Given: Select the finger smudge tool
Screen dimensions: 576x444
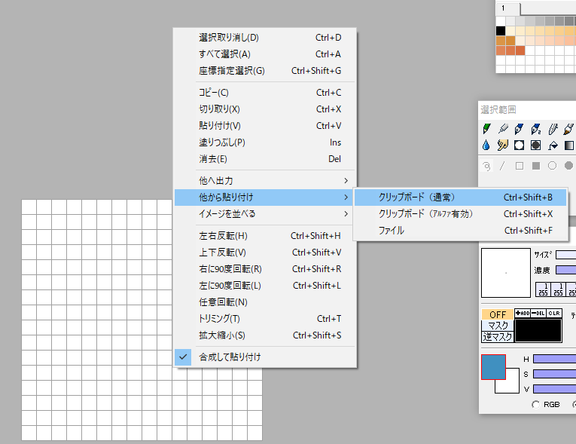Looking at the screenshot, I should (503, 145).
